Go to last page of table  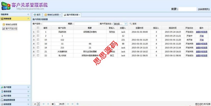[73, 104]
